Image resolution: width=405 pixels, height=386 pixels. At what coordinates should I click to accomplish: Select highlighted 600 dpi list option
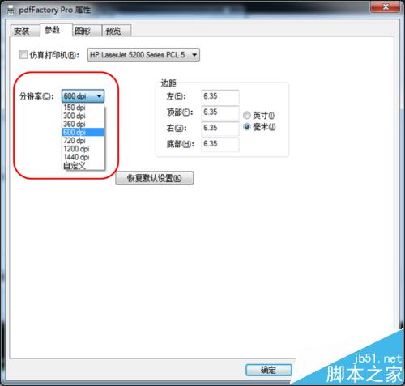coord(83,132)
